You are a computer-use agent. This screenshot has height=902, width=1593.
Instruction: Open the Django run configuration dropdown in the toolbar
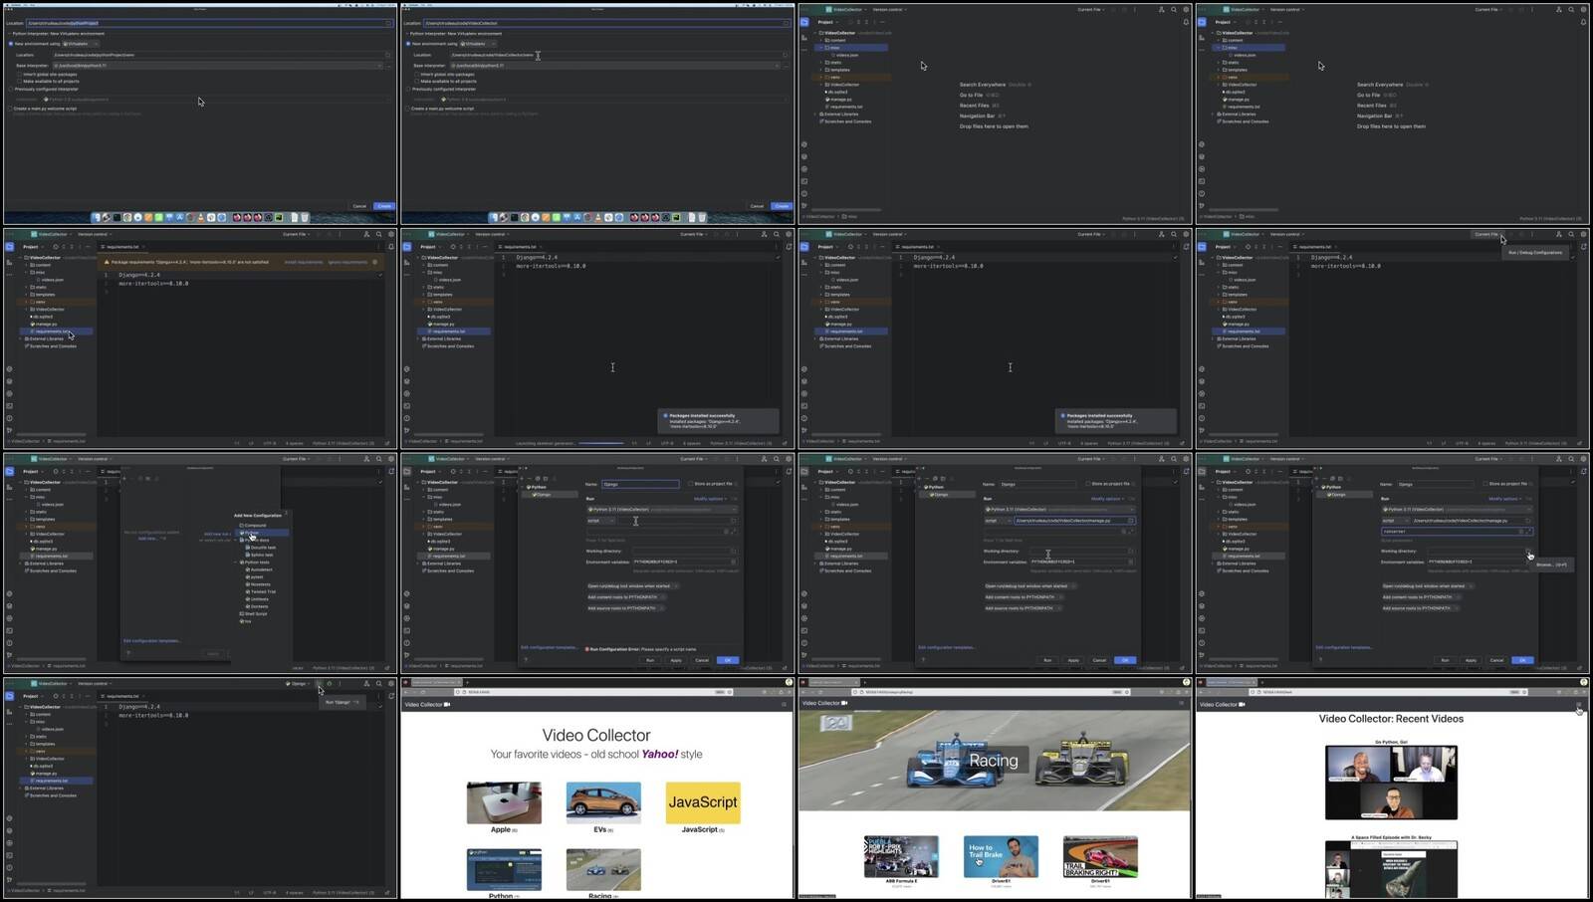click(x=299, y=684)
